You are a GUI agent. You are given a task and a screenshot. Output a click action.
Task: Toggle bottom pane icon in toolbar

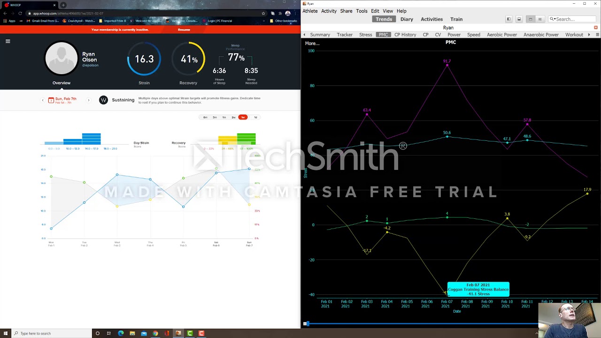[x=519, y=19]
